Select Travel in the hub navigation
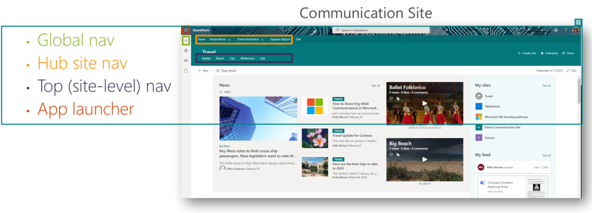Screen dimensions: 592x213 pyautogui.click(x=201, y=39)
